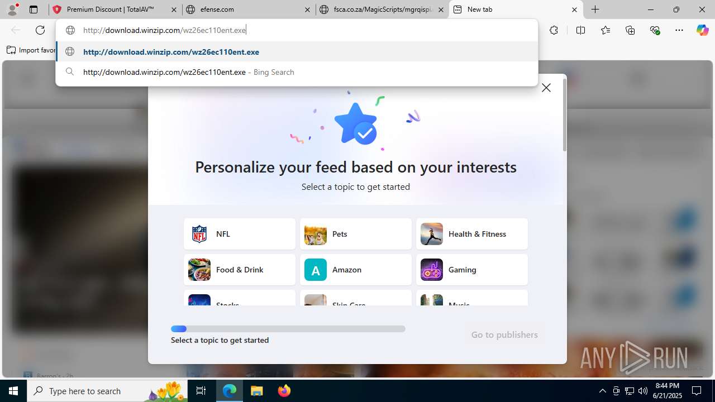
Task: Close the efense.com tab
Action: click(x=308, y=9)
